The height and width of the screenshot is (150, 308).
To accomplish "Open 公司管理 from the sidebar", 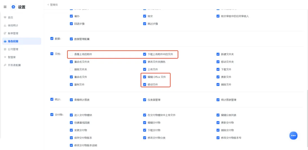I will pyautogui.click(x=13, y=49).
